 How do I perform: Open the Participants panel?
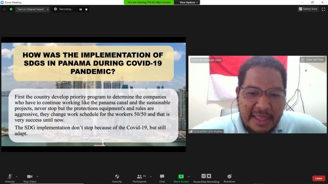coord(139,178)
